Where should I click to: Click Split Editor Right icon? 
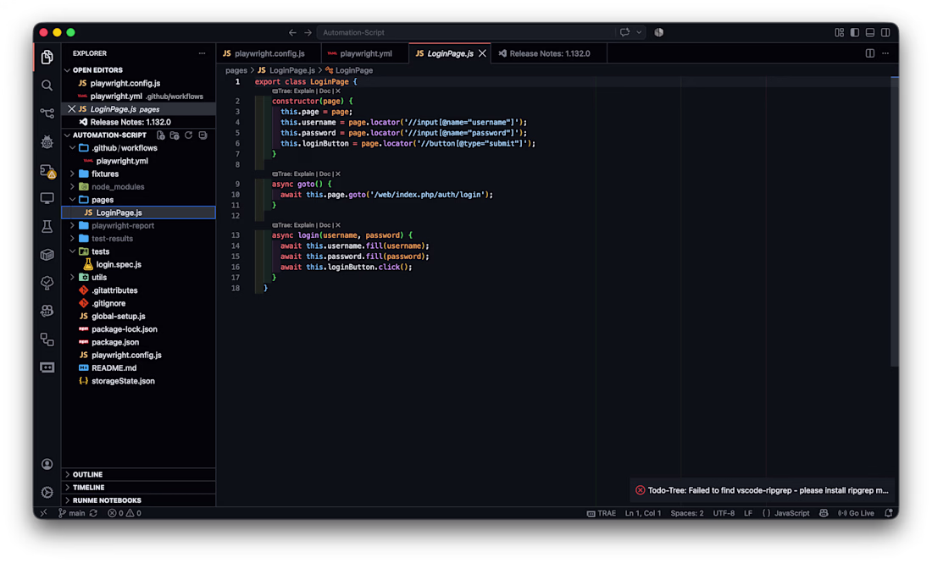[869, 53]
